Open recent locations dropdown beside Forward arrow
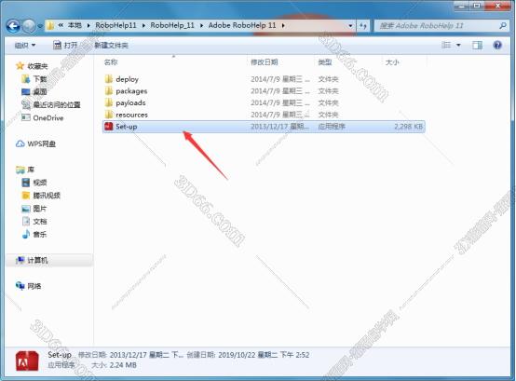The width and height of the screenshot is (516, 381). [x=40, y=26]
